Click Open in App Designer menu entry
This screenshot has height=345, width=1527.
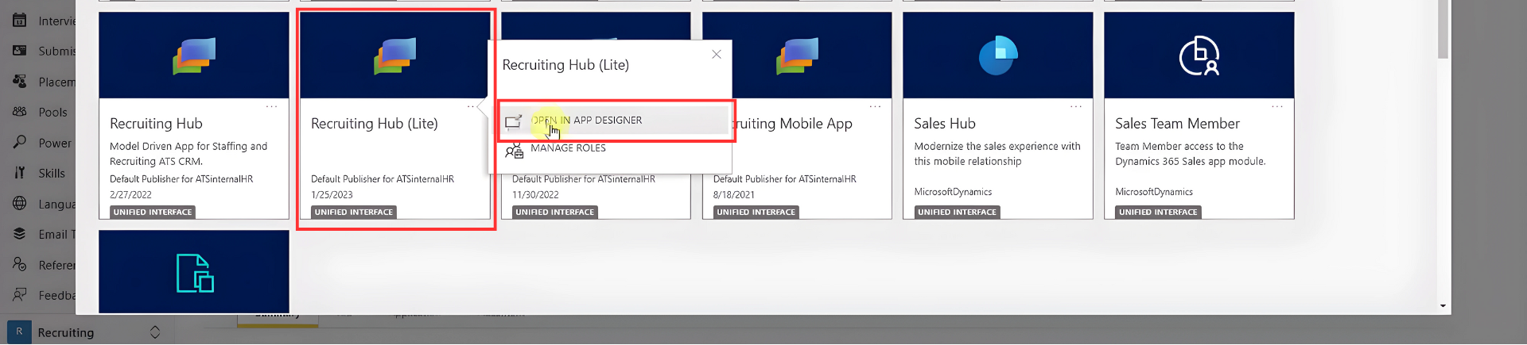(614, 121)
